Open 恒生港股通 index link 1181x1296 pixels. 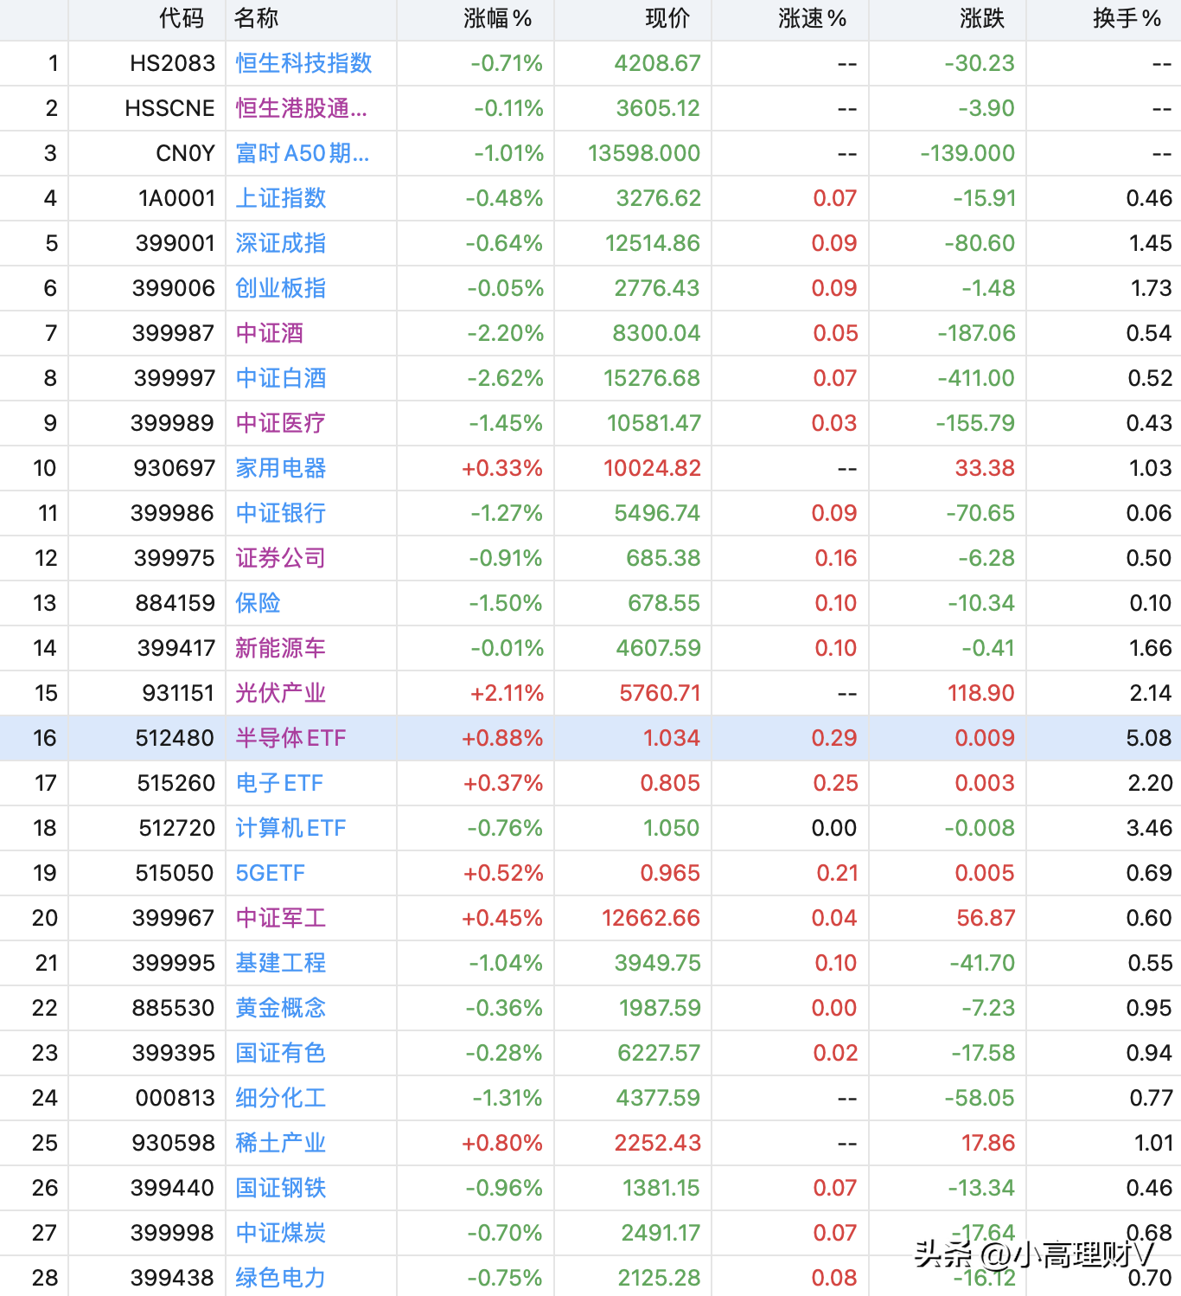tap(301, 108)
